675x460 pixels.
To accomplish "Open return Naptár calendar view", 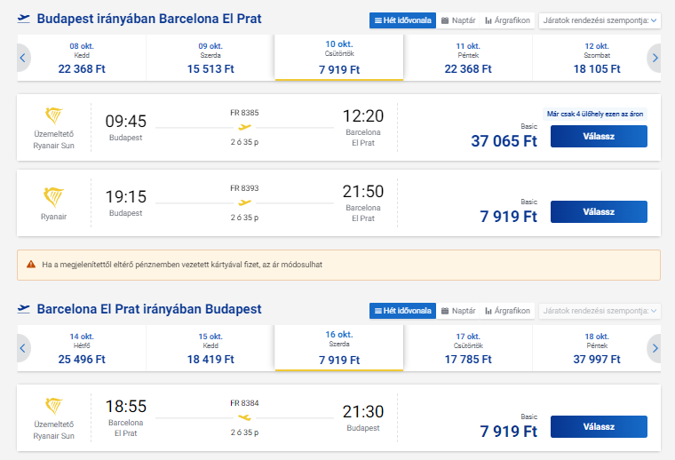I will coord(458,311).
